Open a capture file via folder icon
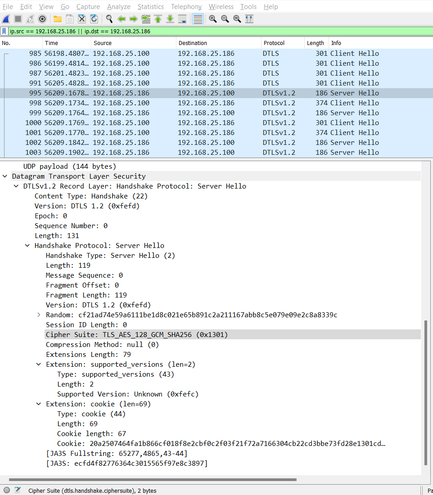The width and height of the screenshot is (433, 495). [58, 19]
